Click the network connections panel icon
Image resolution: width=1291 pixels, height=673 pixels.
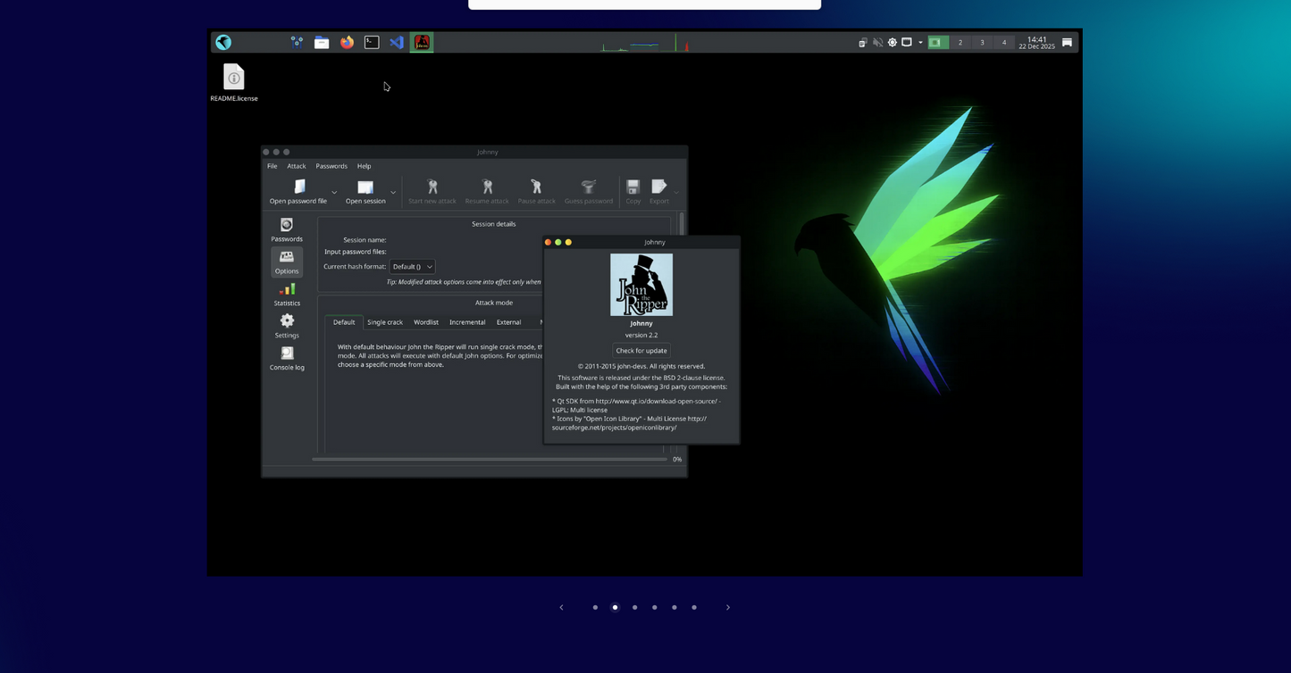297,42
